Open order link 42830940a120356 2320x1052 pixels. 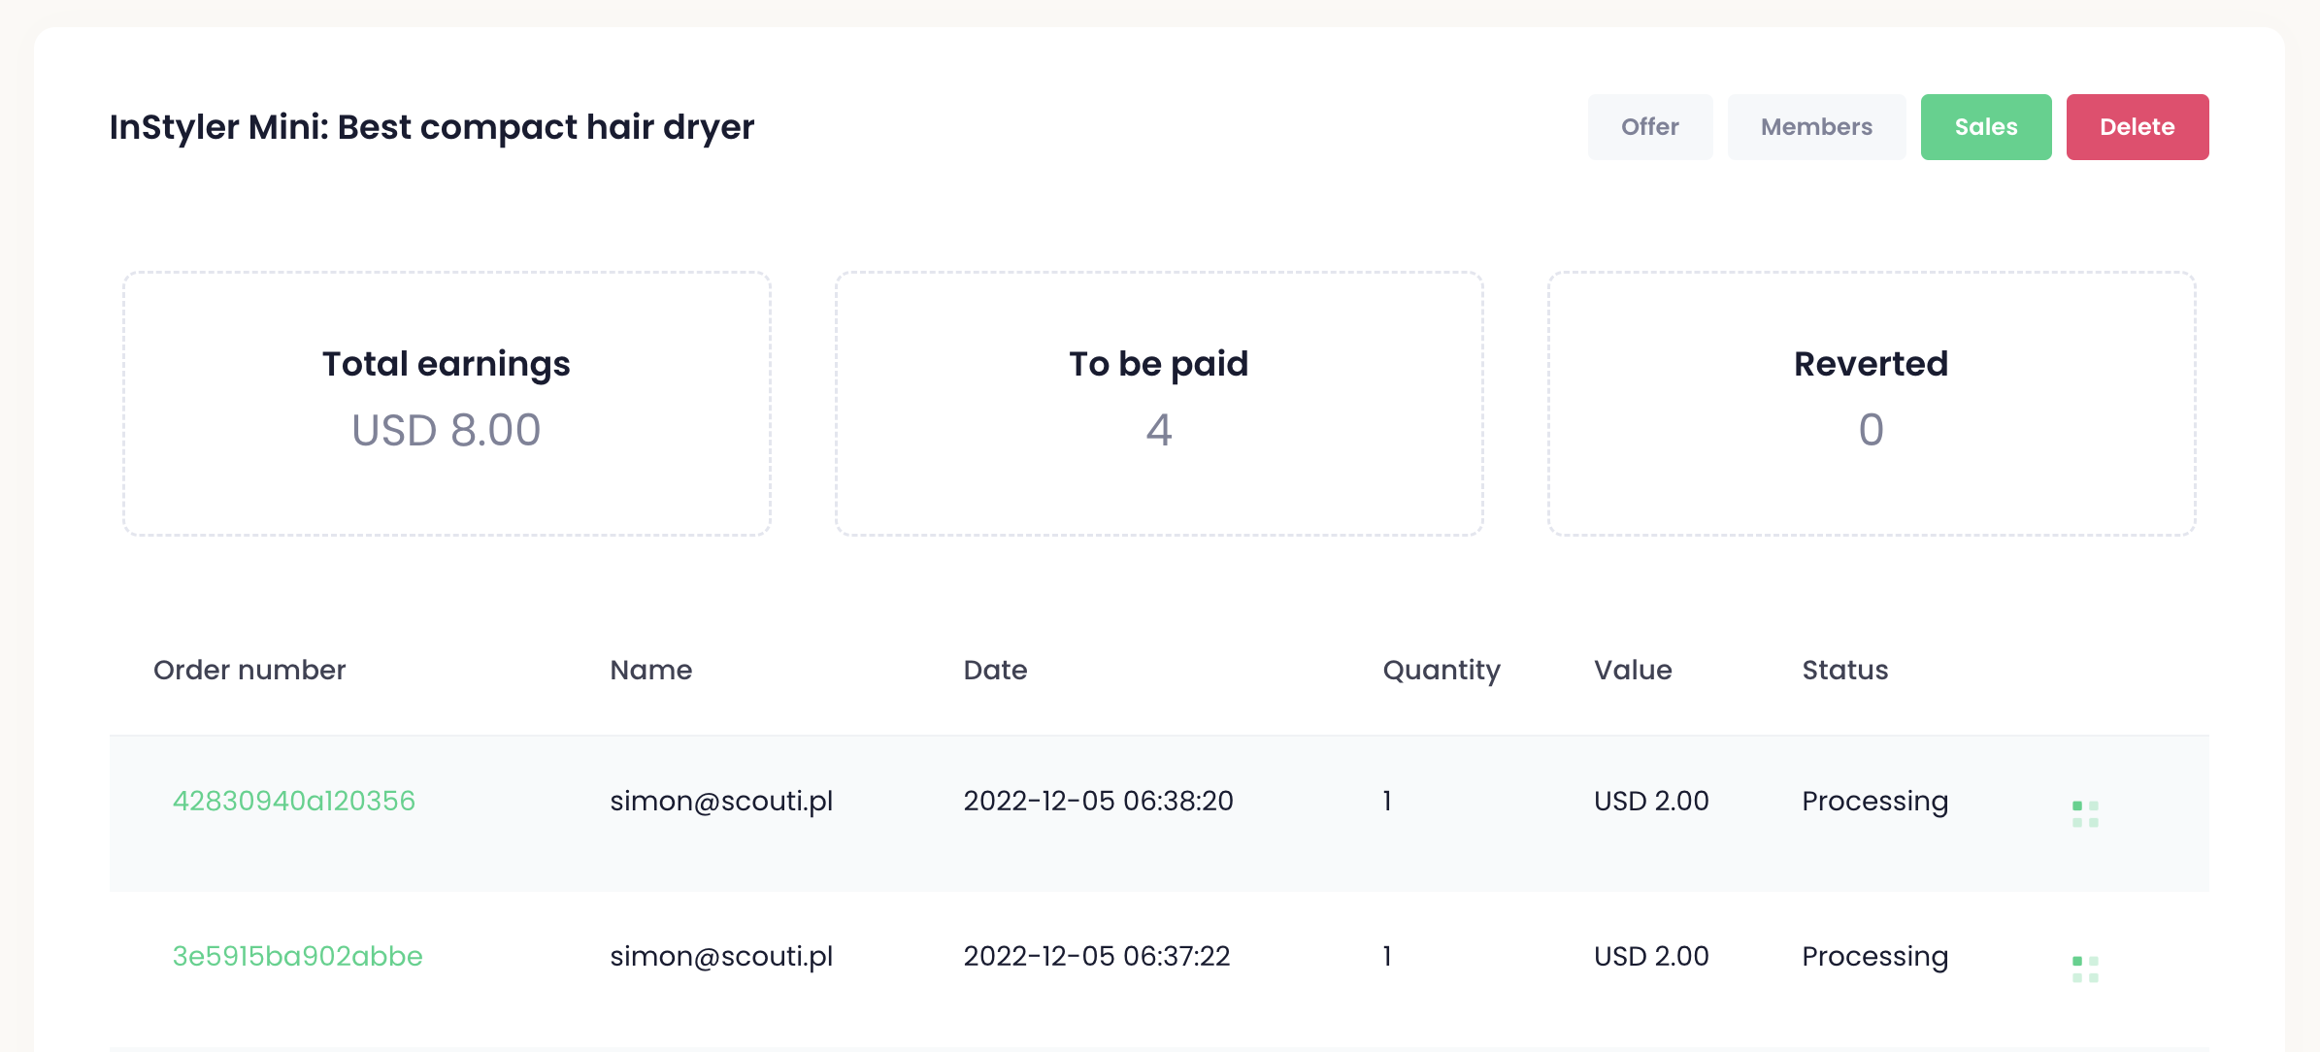tap(293, 801)
